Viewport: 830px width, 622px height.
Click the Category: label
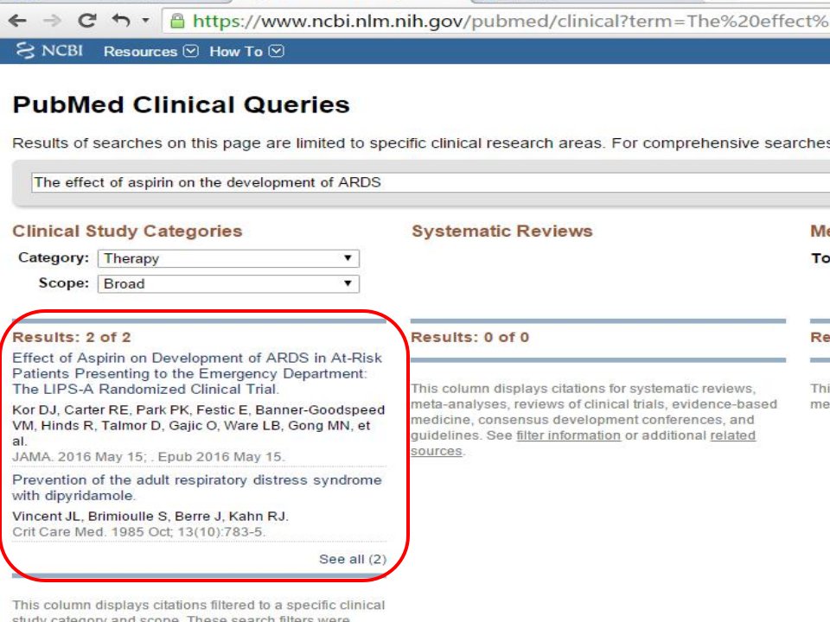pos(54,257)
